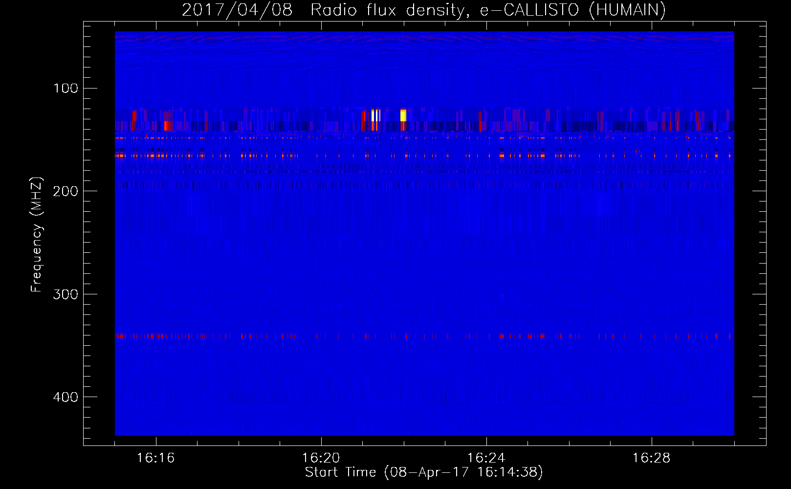This screenshot has height=489, width=791.
Task: Click the '300' frequency tick label
Action: (x=66, y=294)
